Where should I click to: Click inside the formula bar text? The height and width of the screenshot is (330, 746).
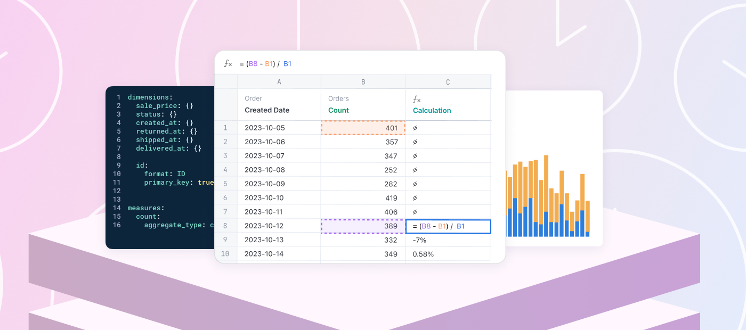point(265,64)
